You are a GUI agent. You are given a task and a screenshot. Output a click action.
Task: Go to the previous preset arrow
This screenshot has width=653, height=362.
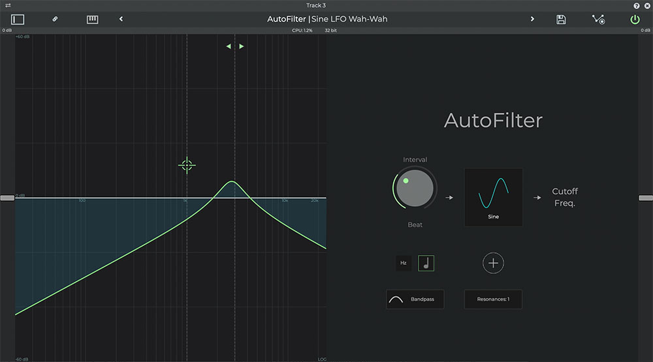pyautogui.click(x=121, y=19)
